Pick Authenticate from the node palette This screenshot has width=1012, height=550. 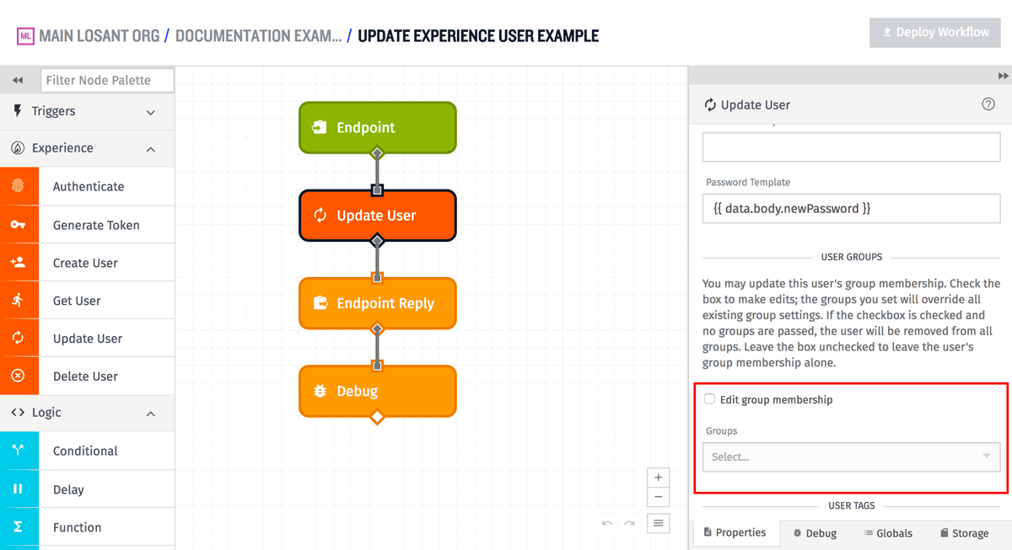[x=88, y=187]
